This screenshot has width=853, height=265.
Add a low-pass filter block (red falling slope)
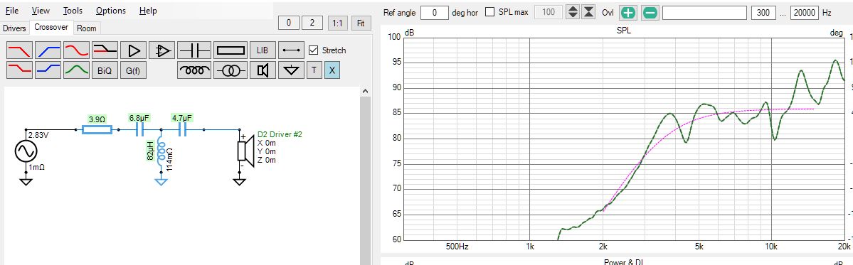point(20,50)
